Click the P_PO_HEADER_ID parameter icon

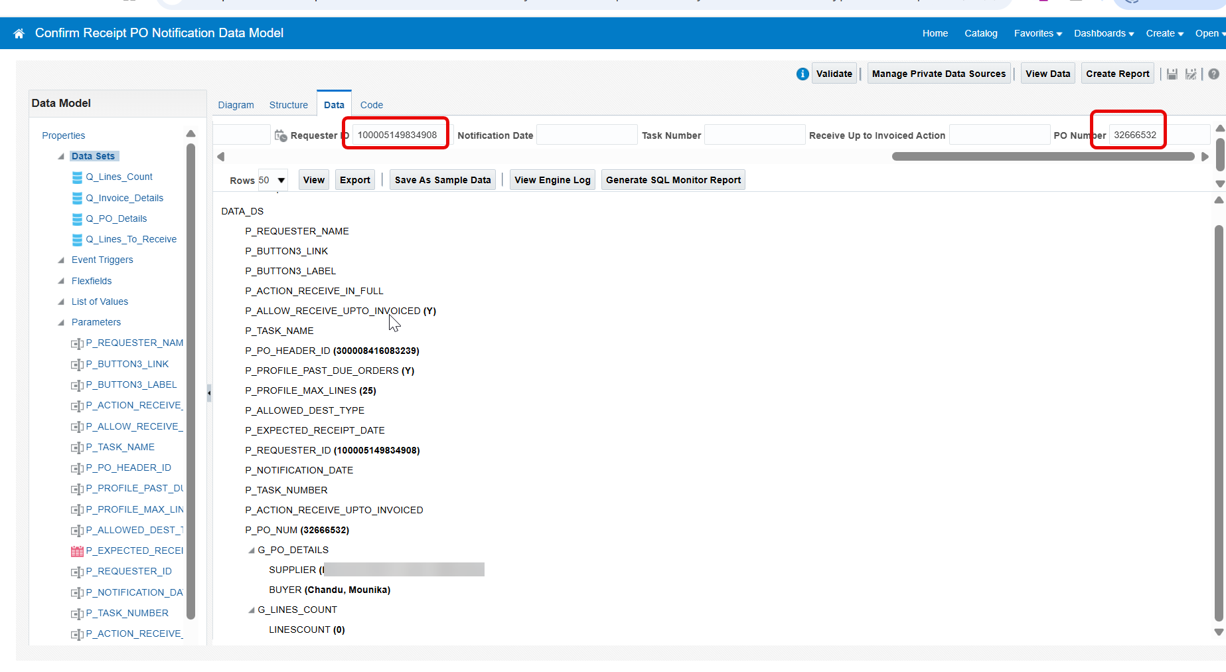pyautogui.click(x=77, y=468)
